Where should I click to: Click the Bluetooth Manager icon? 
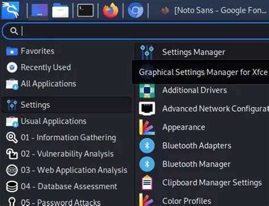pos(147,164)
